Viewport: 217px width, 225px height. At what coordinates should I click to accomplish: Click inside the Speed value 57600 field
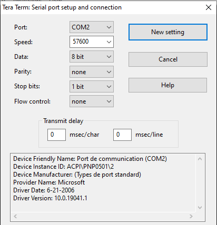pyautogui.click(x=87, y=42)
